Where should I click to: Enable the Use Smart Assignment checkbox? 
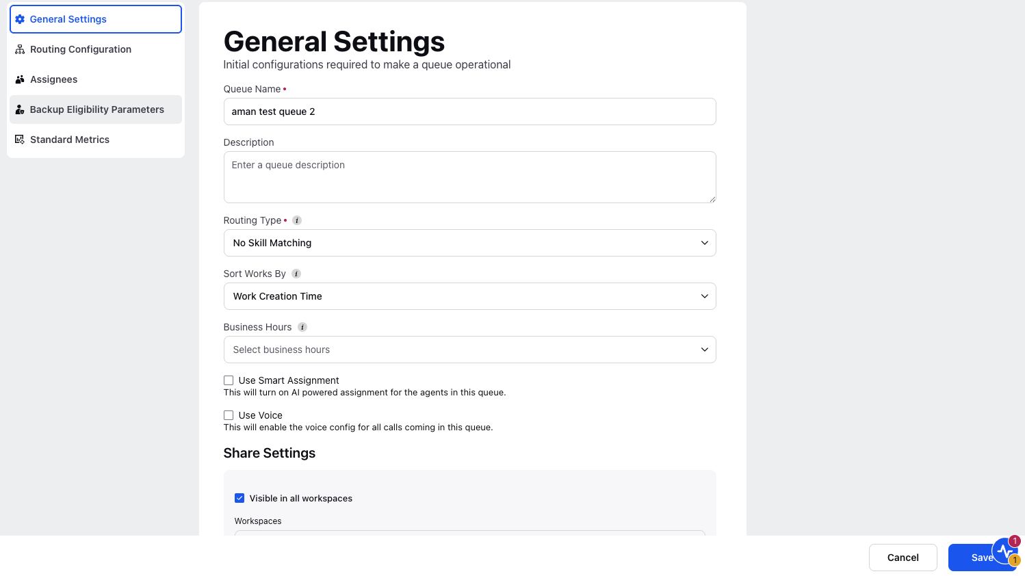tap(229, 380)
